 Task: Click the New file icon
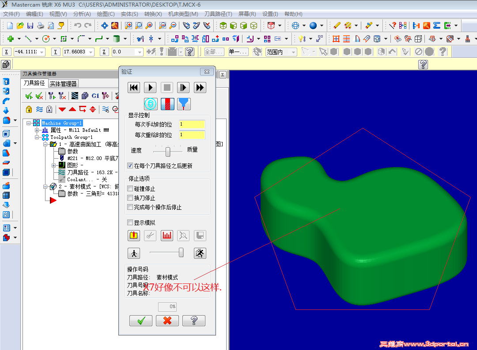tap(10, 26)
